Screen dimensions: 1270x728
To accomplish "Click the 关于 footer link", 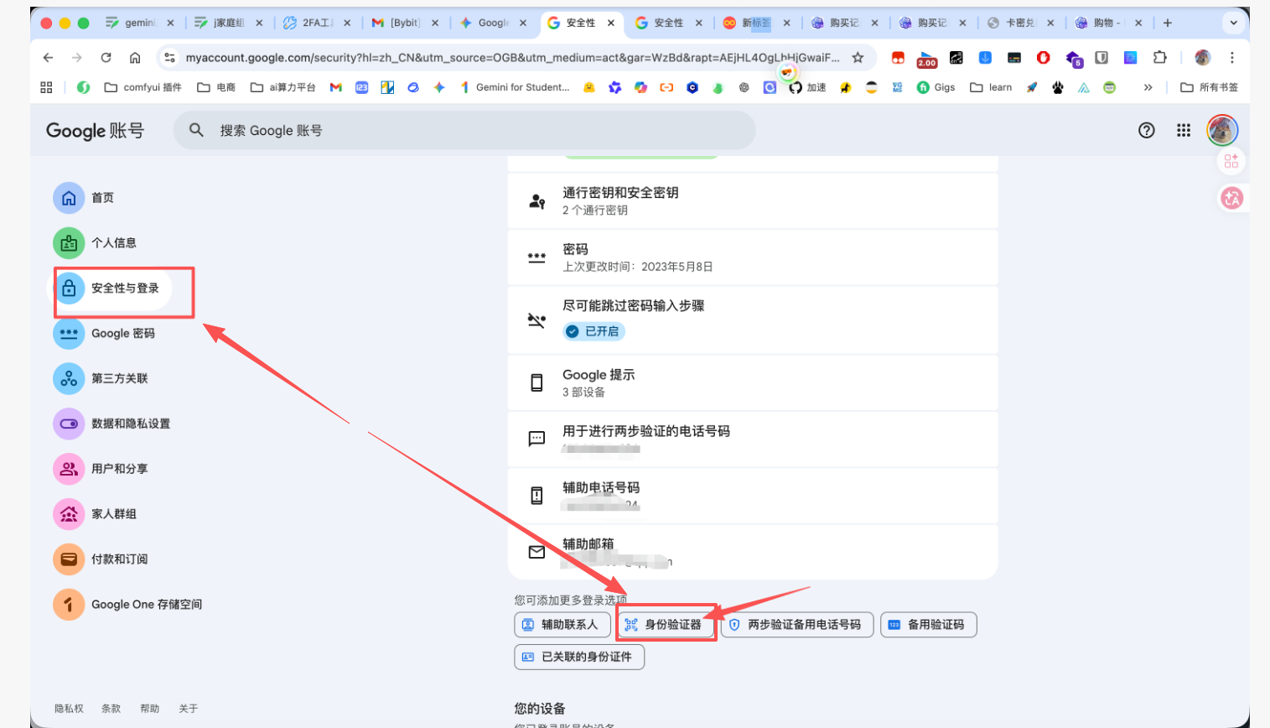I will click(189, 709).
